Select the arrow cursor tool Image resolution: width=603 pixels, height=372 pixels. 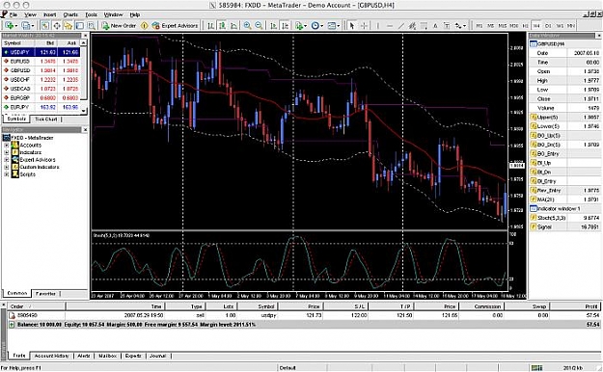coord(352,26)
